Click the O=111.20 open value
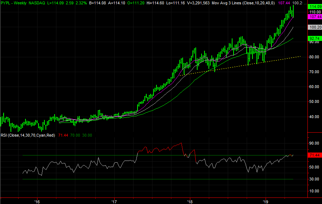Viewport: 322px width, 204px height. tap(135, 3)
